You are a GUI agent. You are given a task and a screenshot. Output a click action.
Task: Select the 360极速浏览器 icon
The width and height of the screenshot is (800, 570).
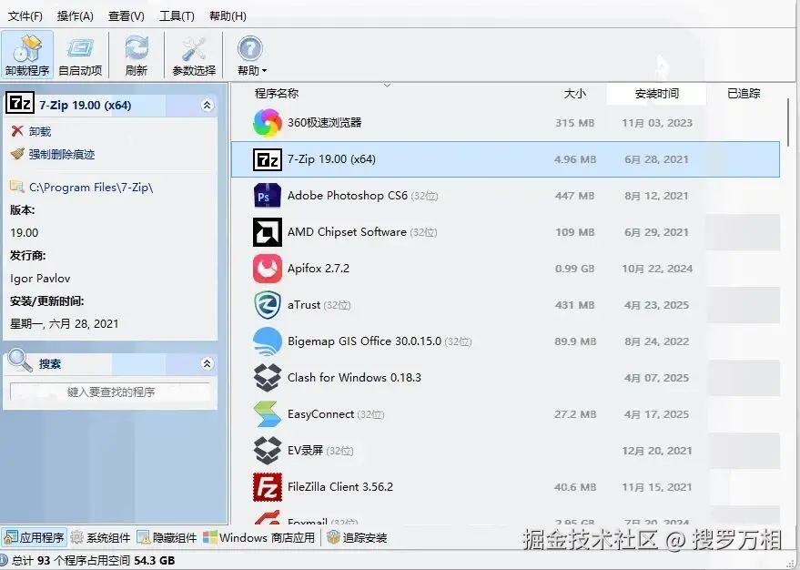coord(268,123)
